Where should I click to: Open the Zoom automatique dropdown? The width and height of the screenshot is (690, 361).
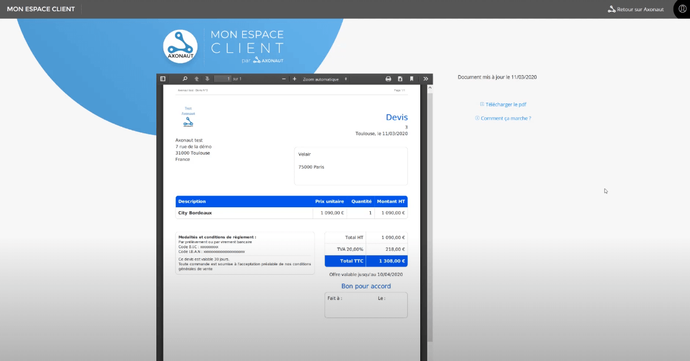tap(325, 79)
